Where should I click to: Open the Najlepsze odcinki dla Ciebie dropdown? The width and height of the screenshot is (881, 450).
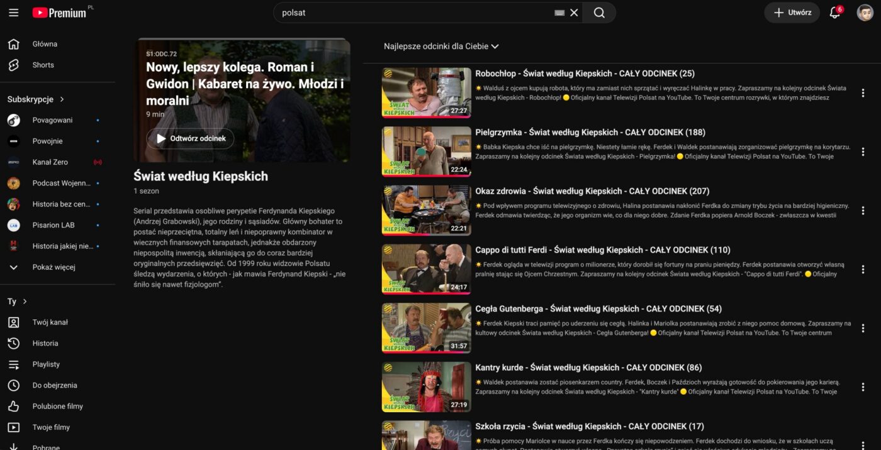[x=441, y=47]
